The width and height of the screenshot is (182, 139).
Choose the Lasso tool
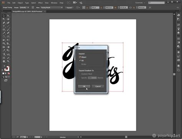pos(8,19)
